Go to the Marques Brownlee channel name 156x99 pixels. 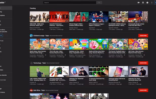pos(114,82)
